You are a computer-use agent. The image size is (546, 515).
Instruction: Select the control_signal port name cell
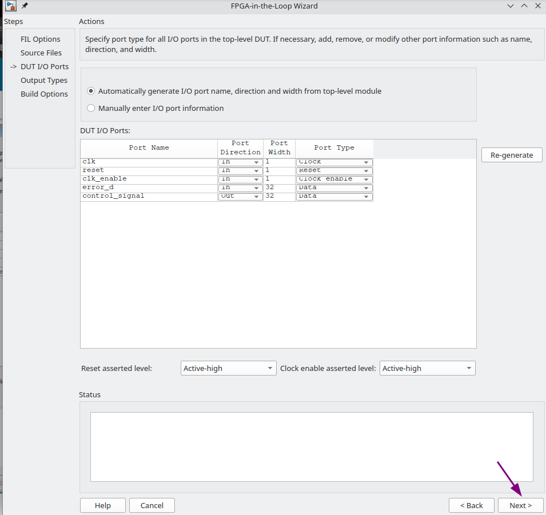[149, 197]
